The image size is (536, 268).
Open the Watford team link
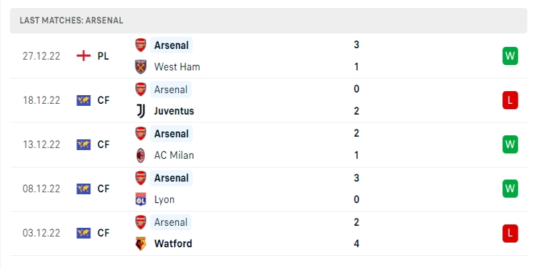click(173, 244)
